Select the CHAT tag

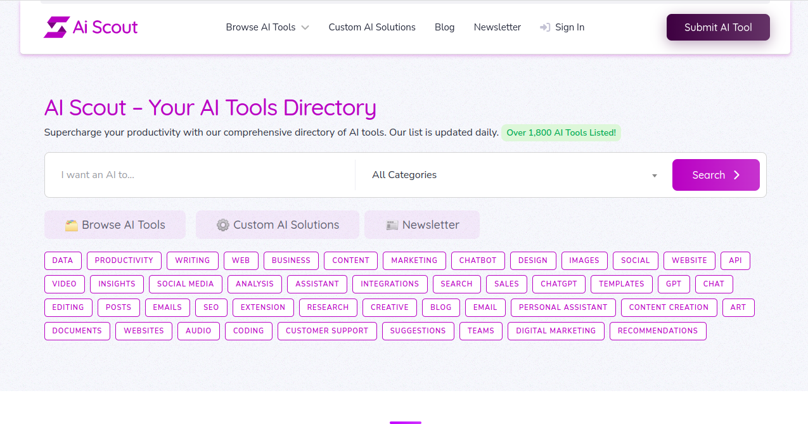point(714,284)
